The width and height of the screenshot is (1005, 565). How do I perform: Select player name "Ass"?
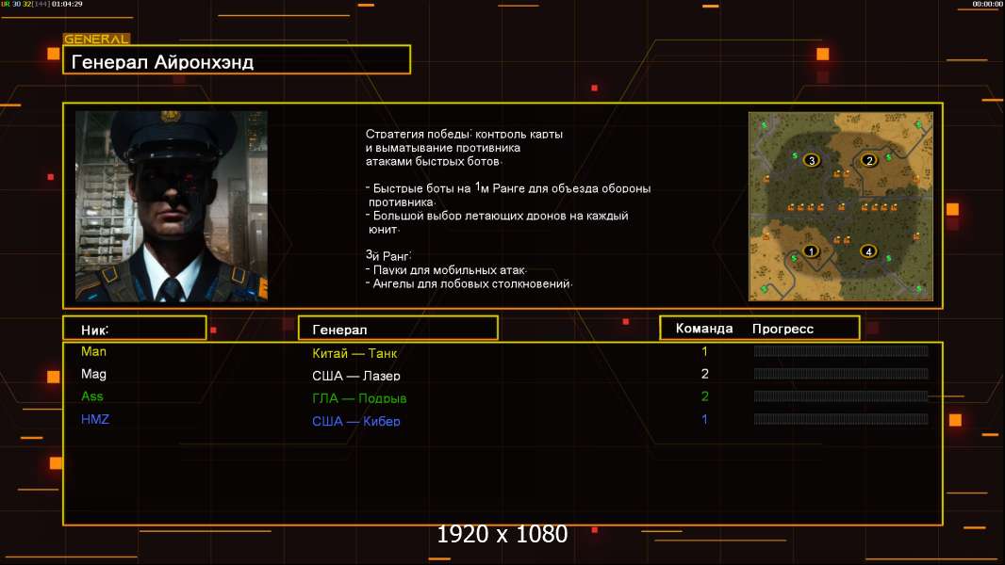pyautogui.click(x=92, y=396)
